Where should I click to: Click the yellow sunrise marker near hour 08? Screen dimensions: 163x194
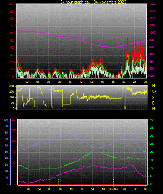59,182
